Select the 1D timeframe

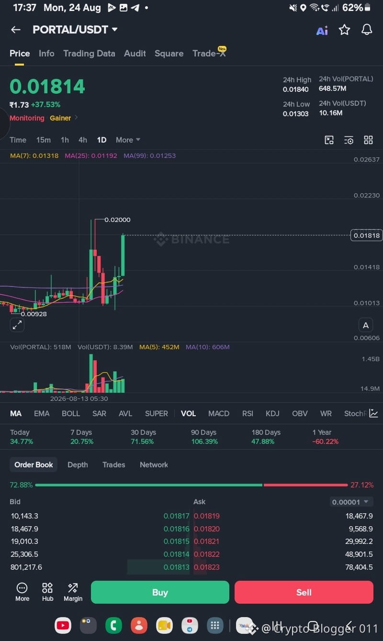pyautogui.click(x=101, y=140)
